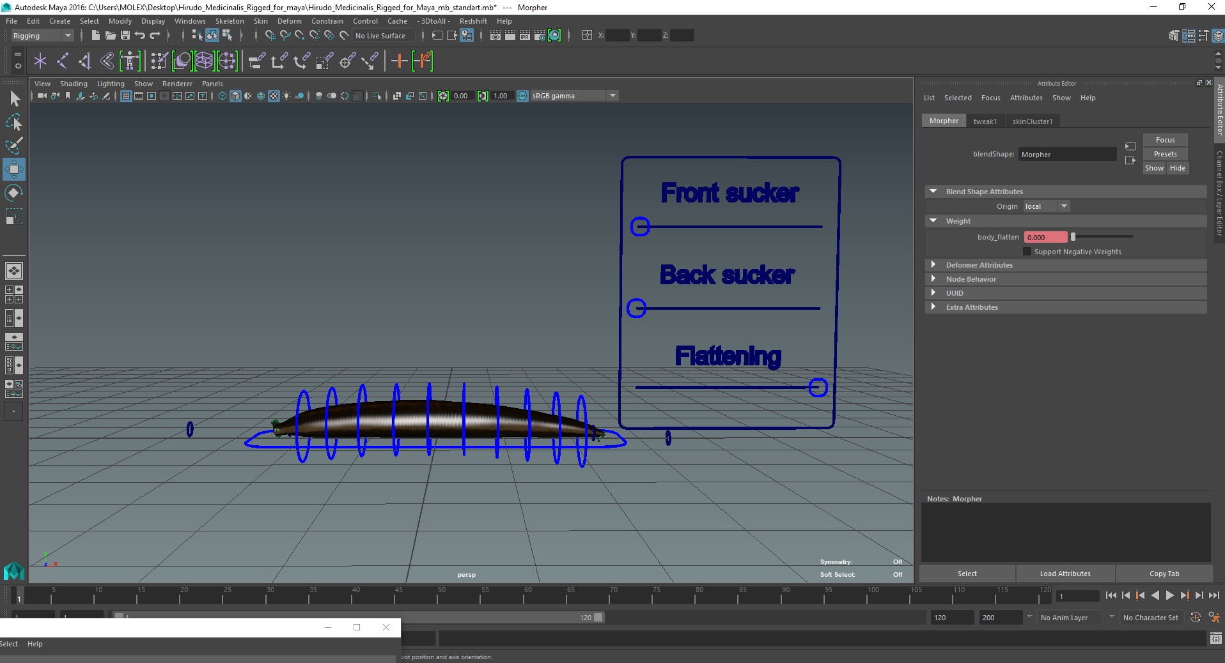
Task: Toggle color management ON button
Action: pos(522,96)
